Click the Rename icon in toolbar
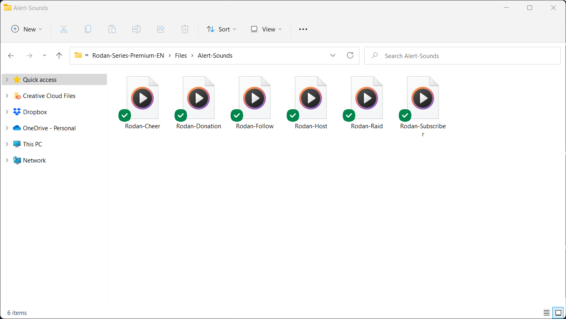The width and height of the screenshot is (566, 319). 136,29
